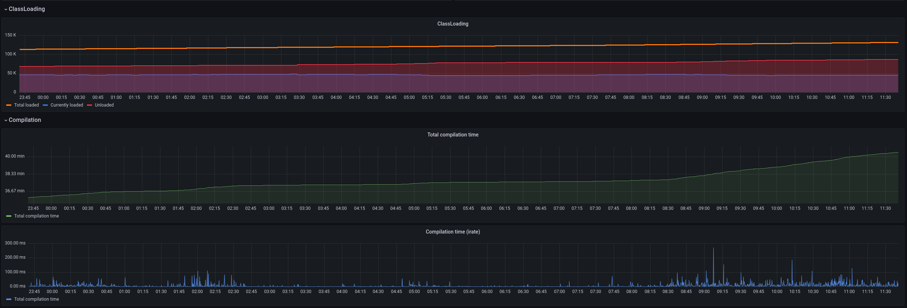The height and width of the screenshot is (308, 907).
Task: Open the Compilation time (irate) panel title menu
Action: (x=453, y=232)
